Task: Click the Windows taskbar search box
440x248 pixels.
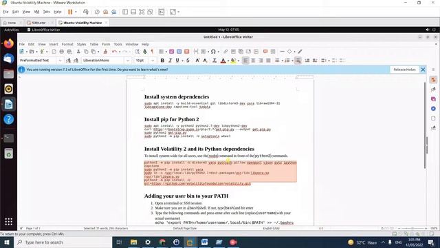Action: [63, 242]
